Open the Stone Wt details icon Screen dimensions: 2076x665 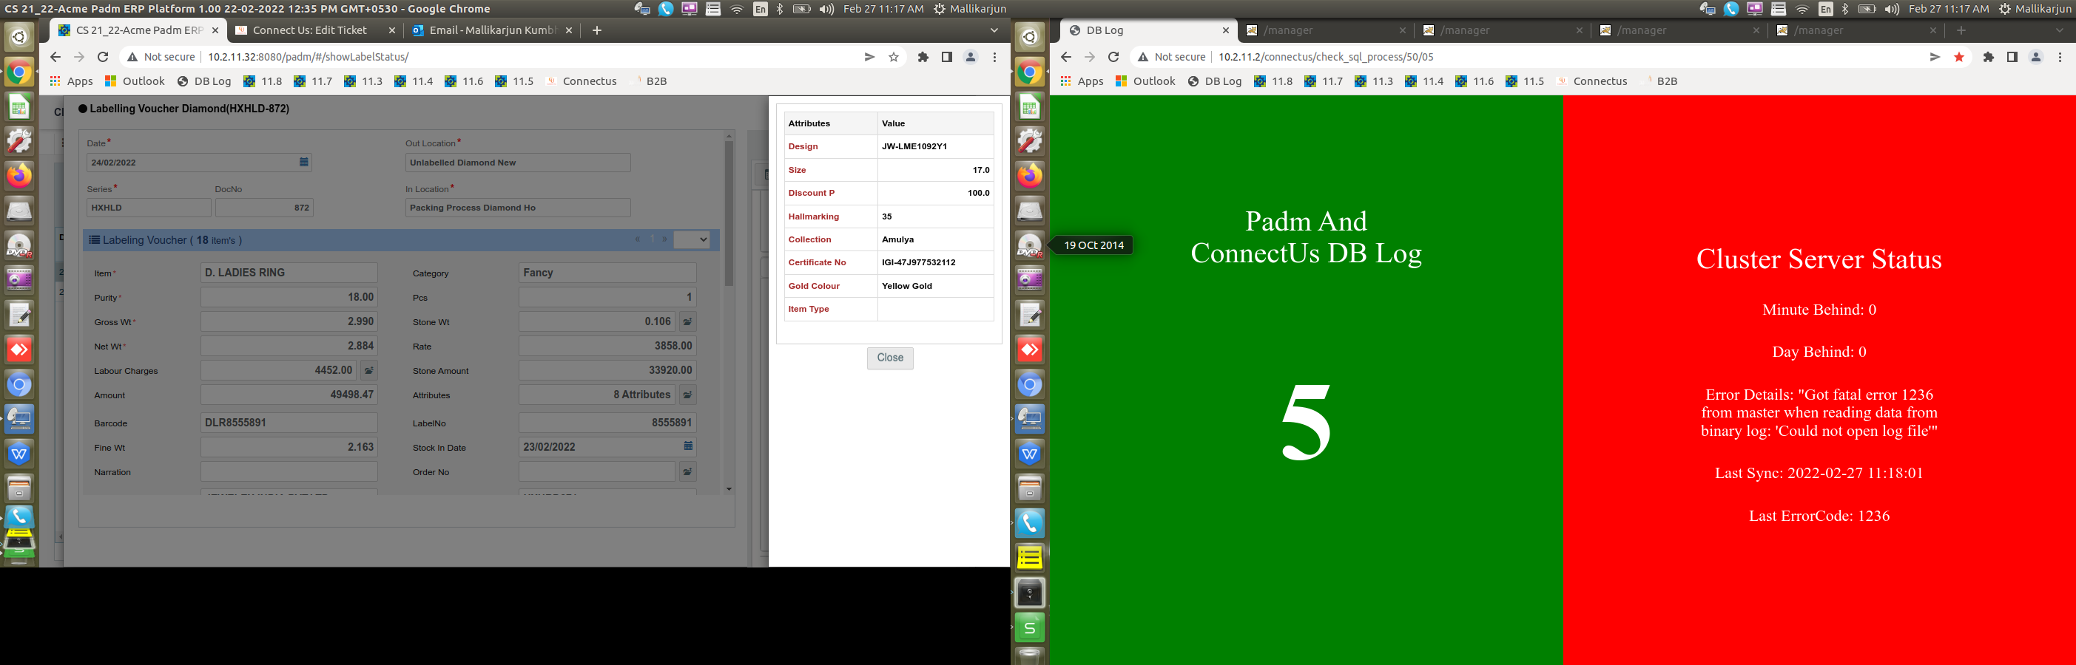[x=687, y=322]
